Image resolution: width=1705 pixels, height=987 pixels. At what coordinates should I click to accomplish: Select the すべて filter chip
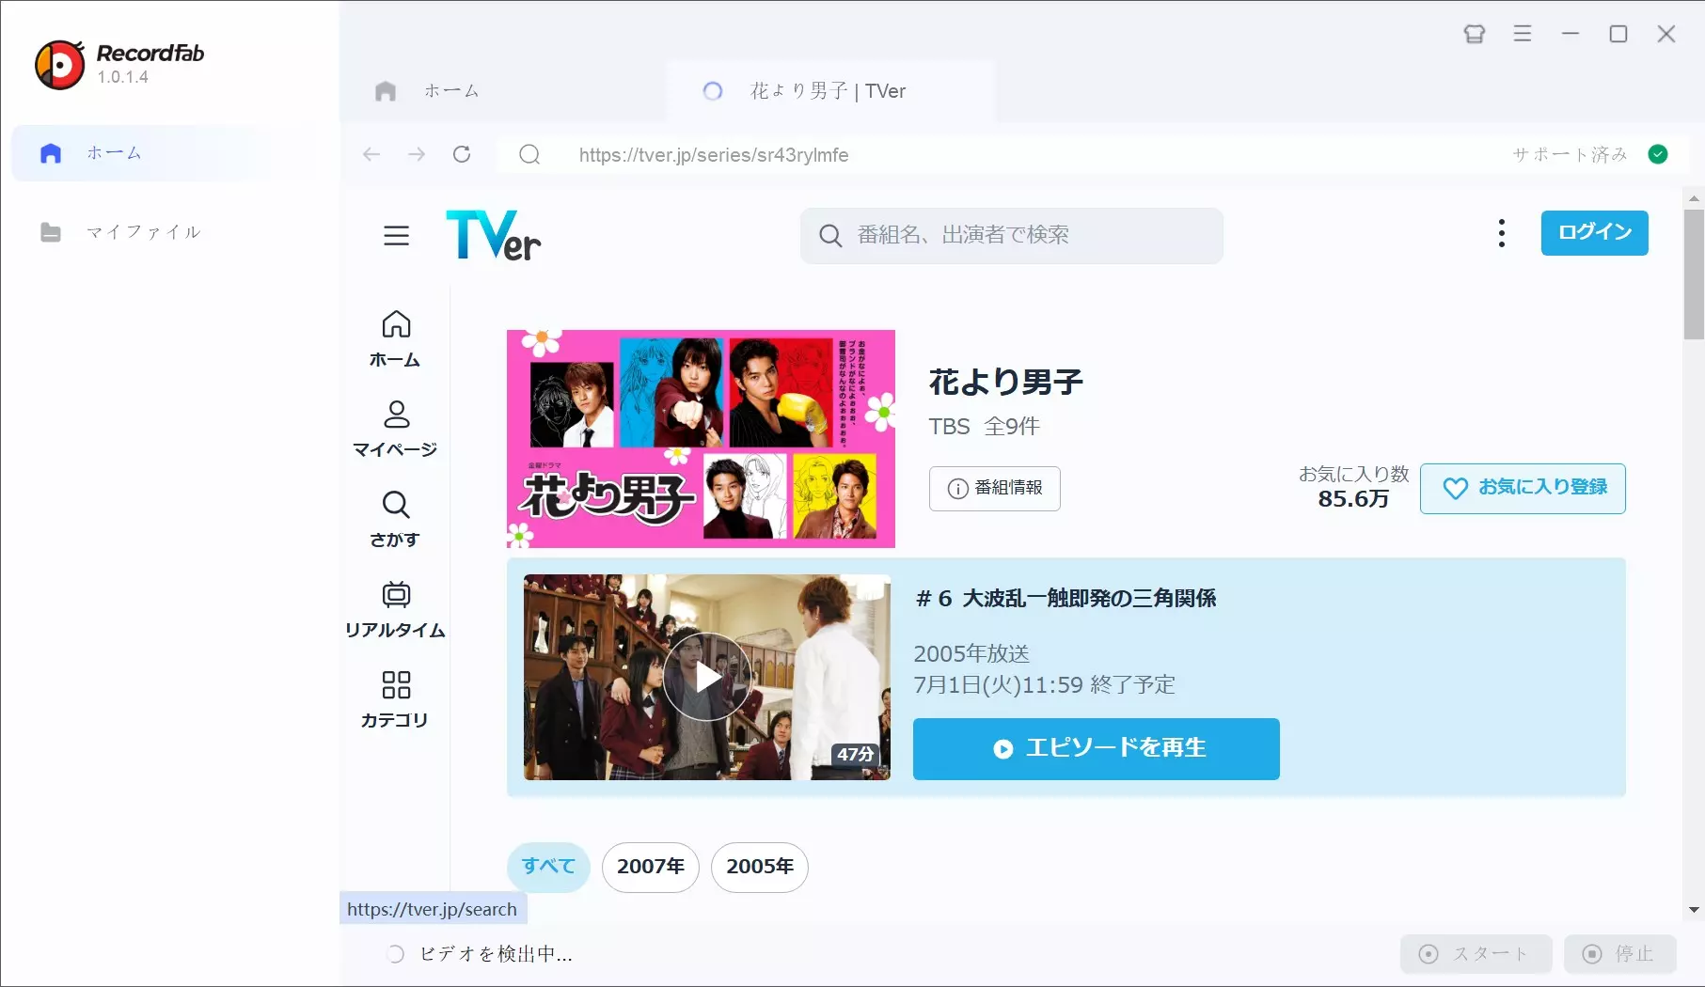pos(548,867)
